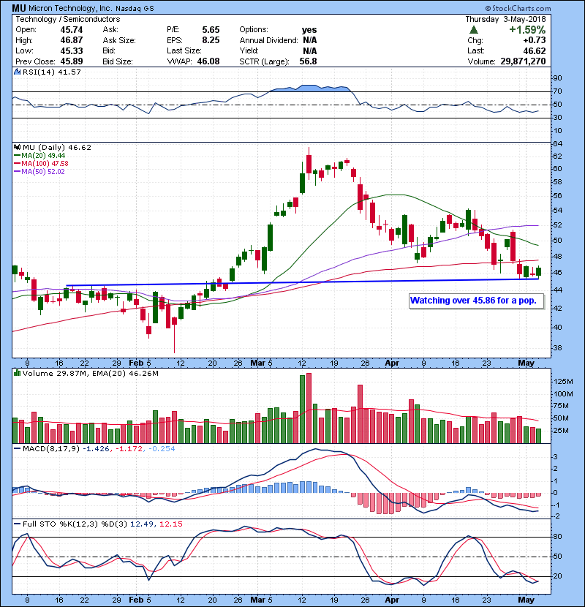
Task: Click the Annual Dividend label
Action: 268,40
